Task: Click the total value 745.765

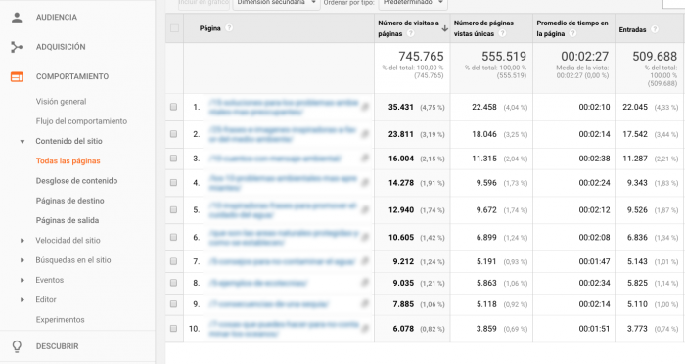Action: pyautogui.click(x=421, y=57)
